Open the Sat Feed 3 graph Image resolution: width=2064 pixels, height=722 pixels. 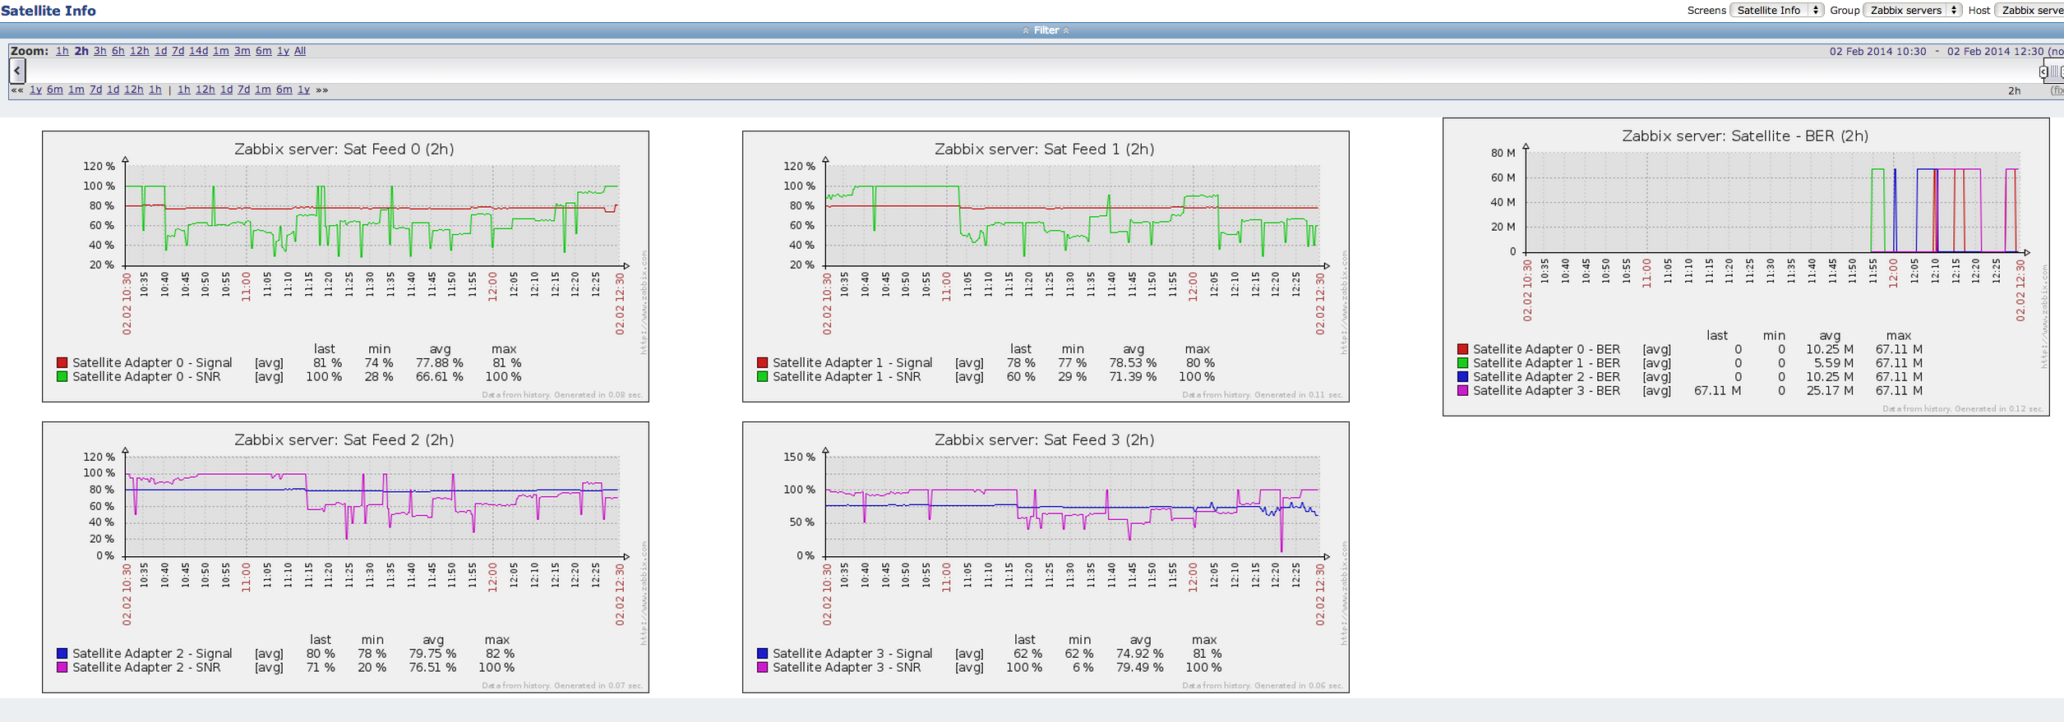pyautogui.click(x=1046, y=557)
